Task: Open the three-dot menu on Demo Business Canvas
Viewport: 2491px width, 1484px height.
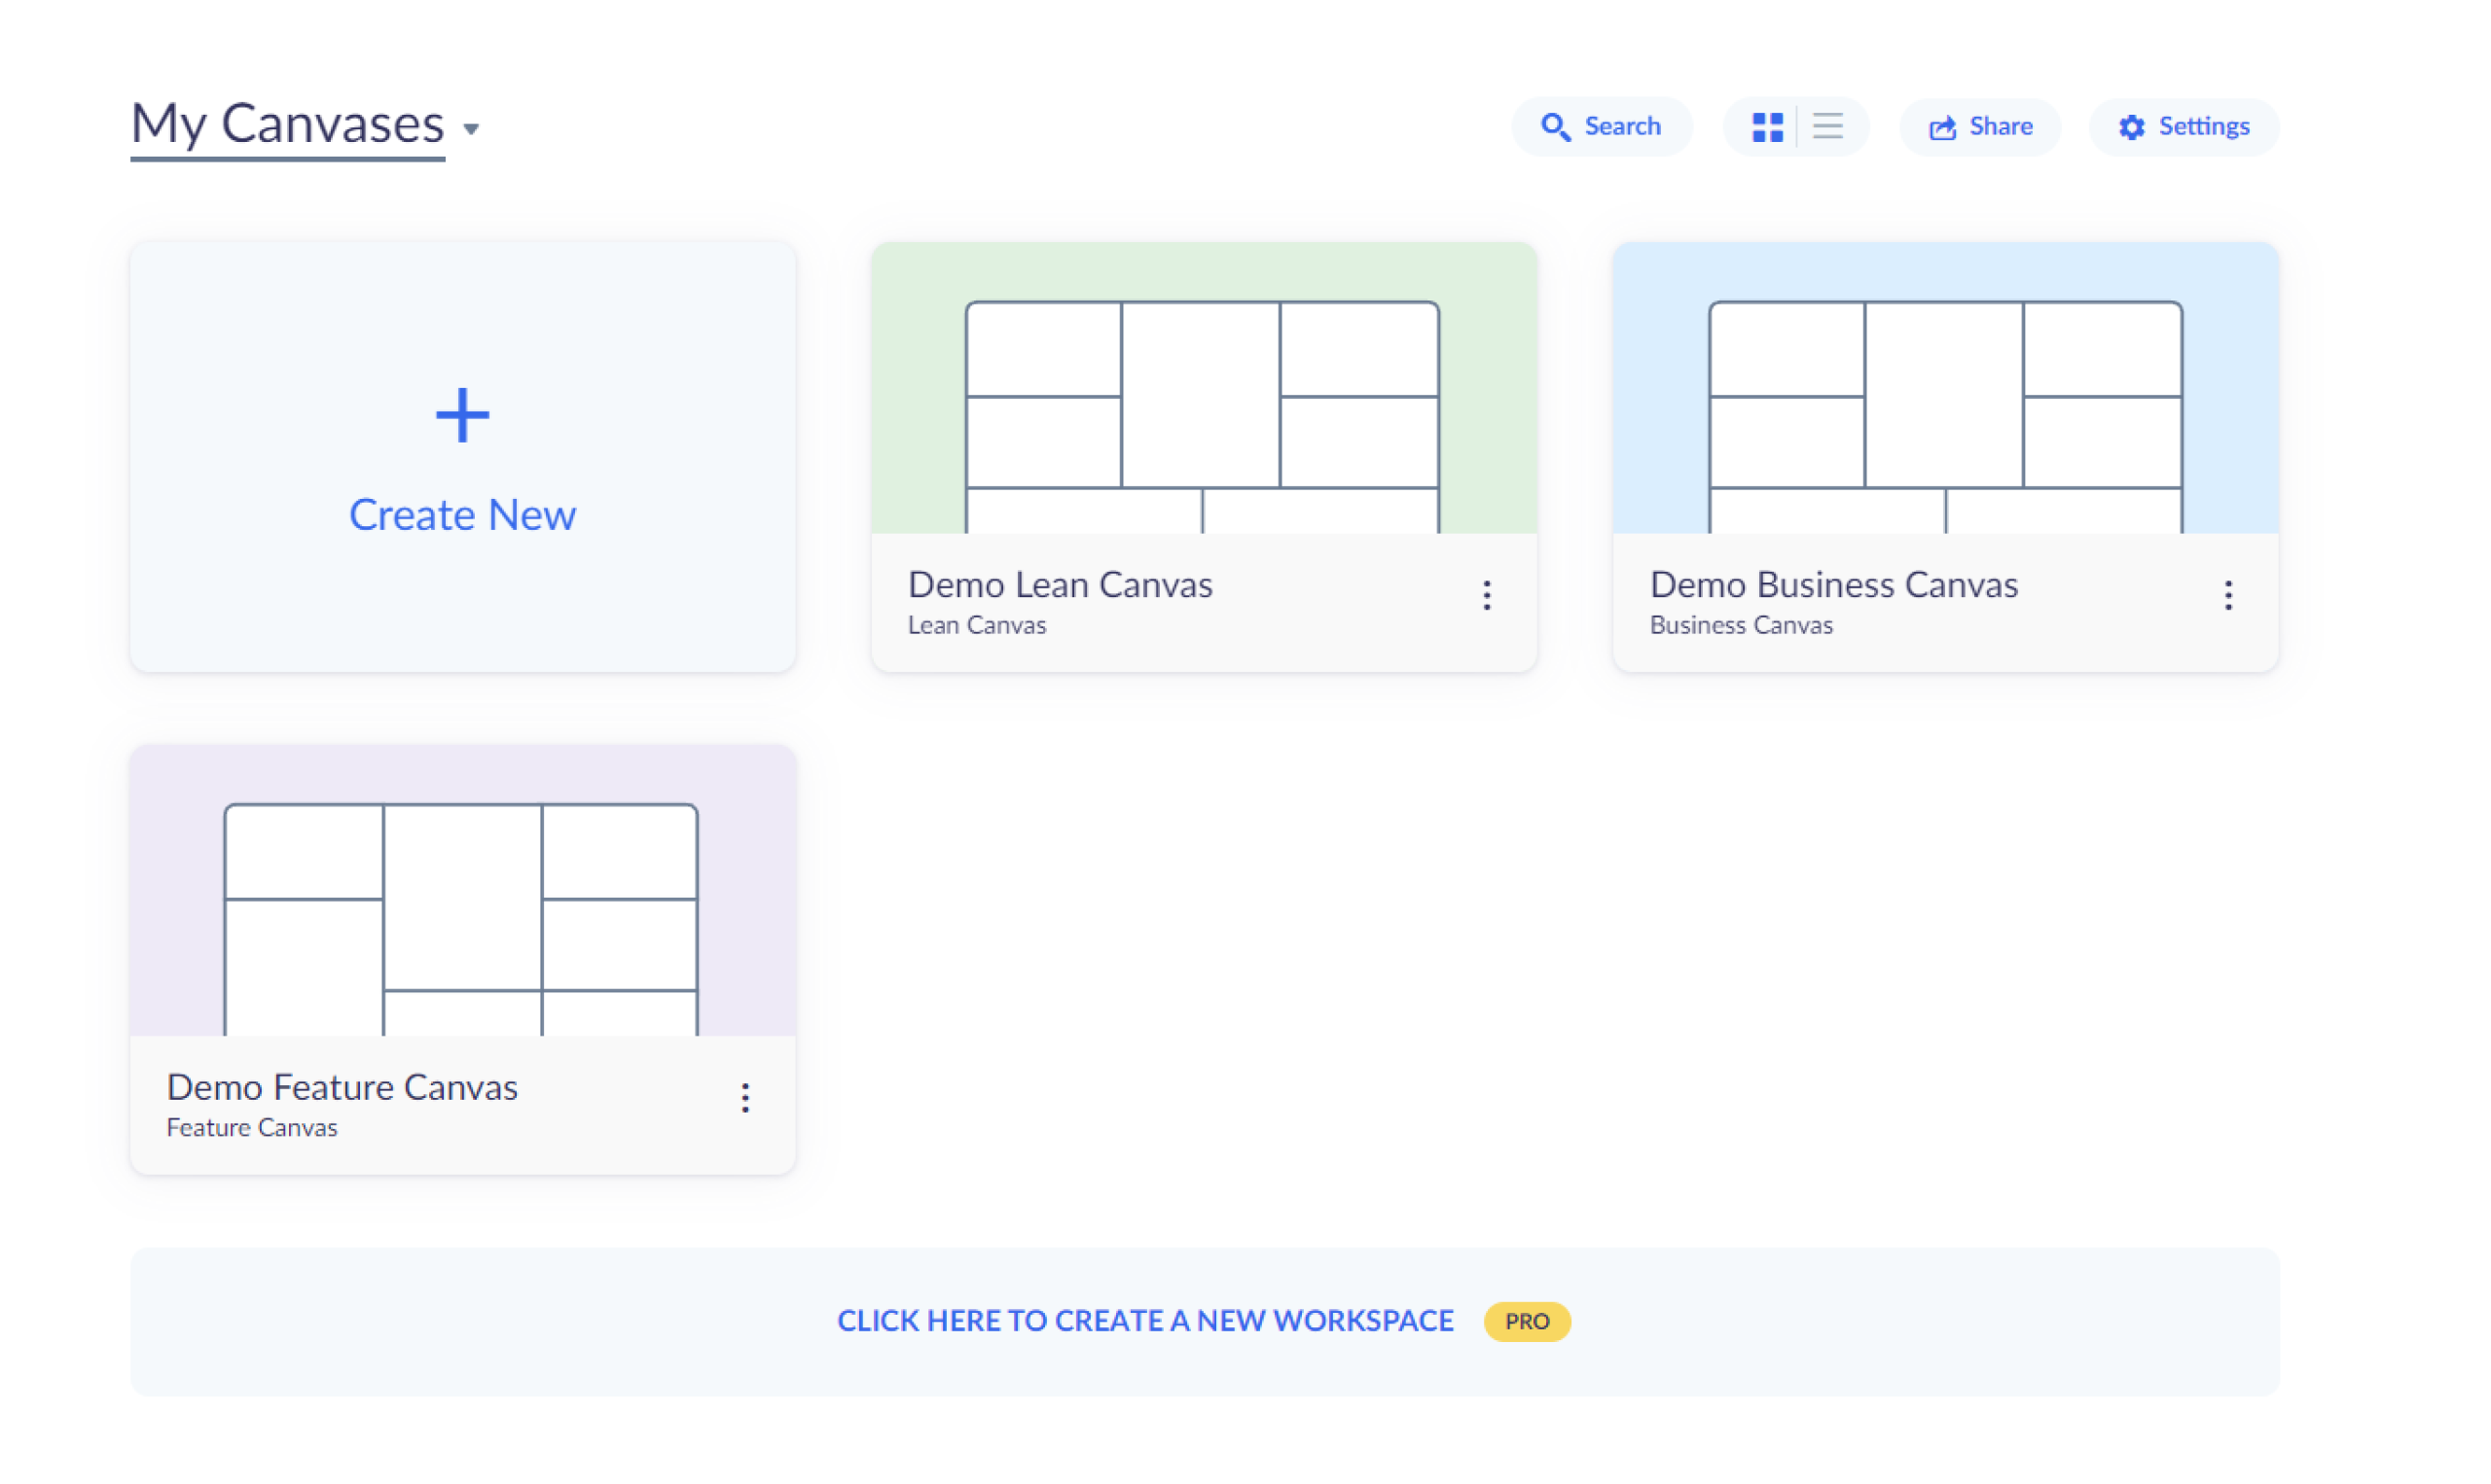Action: (2229, 595)
